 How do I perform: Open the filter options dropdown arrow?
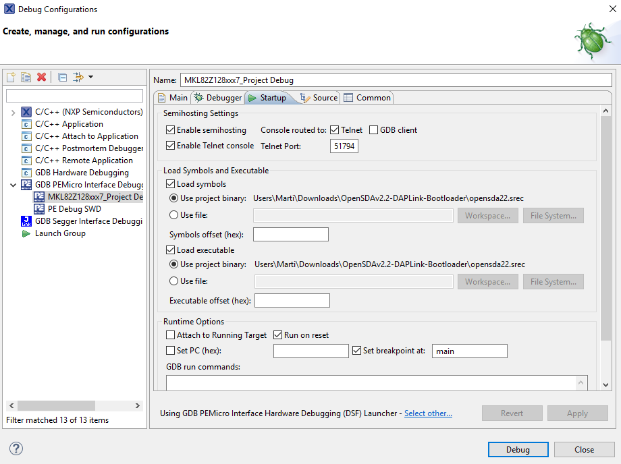[x=91, y=78]
